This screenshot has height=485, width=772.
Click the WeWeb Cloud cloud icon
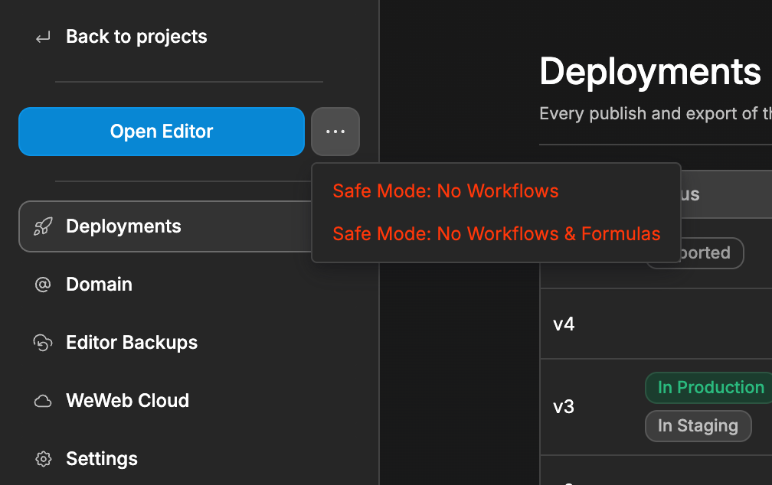43,401
